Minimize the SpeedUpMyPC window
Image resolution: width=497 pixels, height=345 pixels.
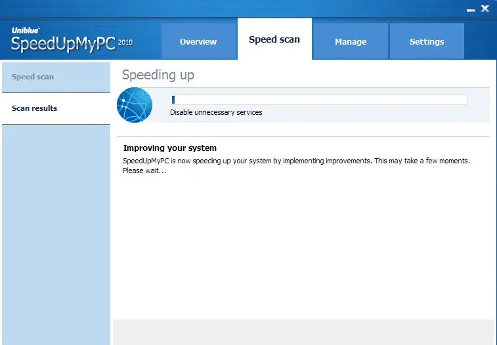click(471, 10)
